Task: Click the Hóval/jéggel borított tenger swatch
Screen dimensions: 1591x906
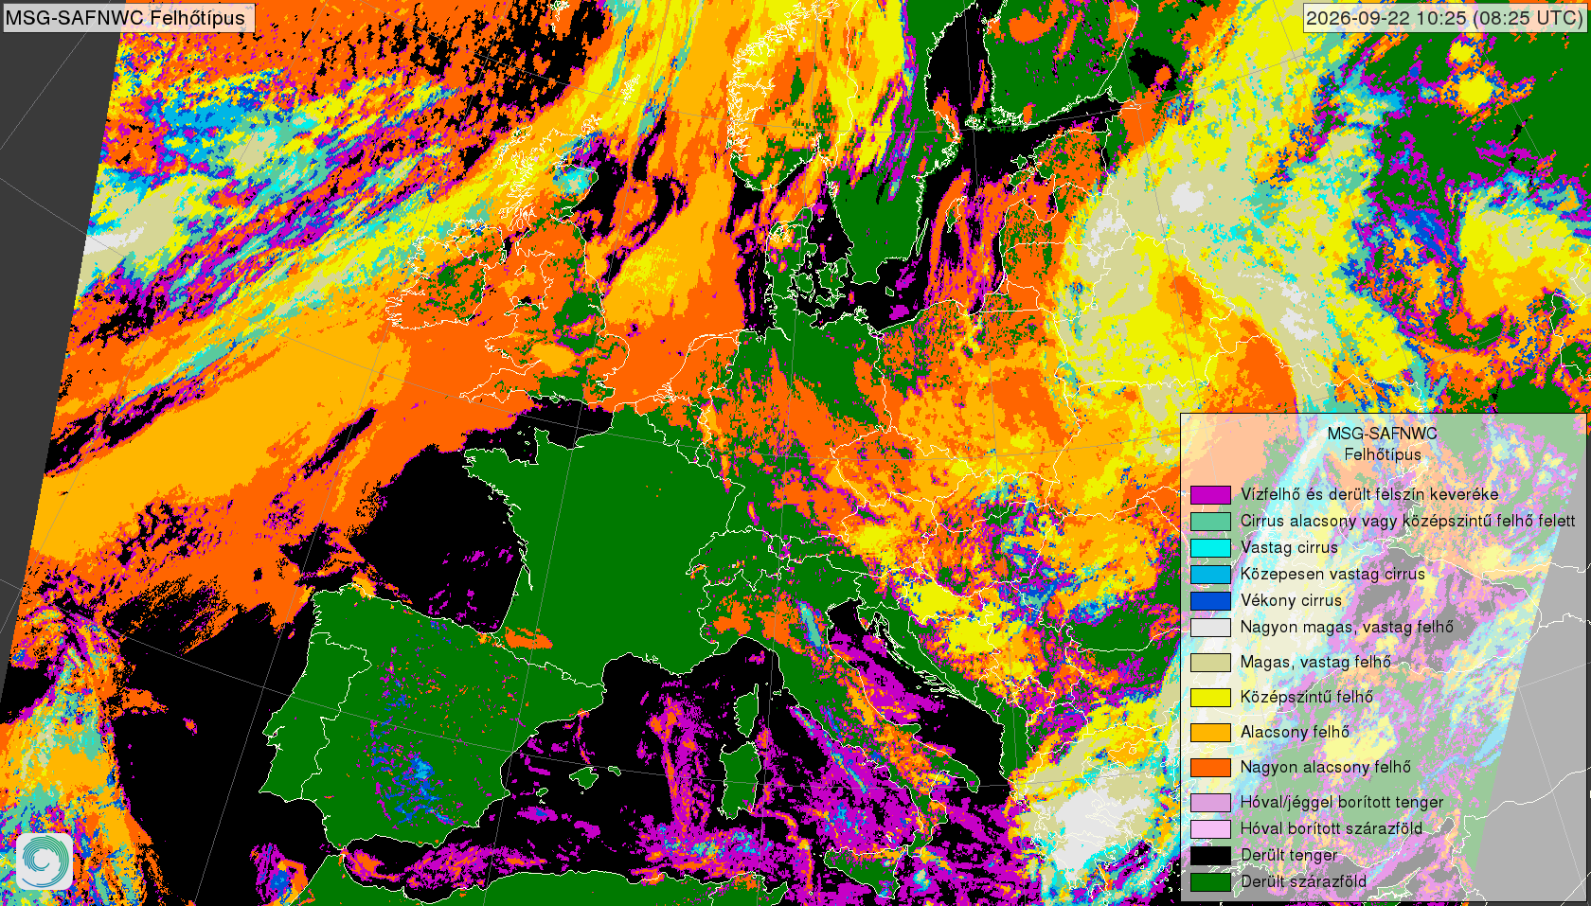Action: tap(1210, 802)
